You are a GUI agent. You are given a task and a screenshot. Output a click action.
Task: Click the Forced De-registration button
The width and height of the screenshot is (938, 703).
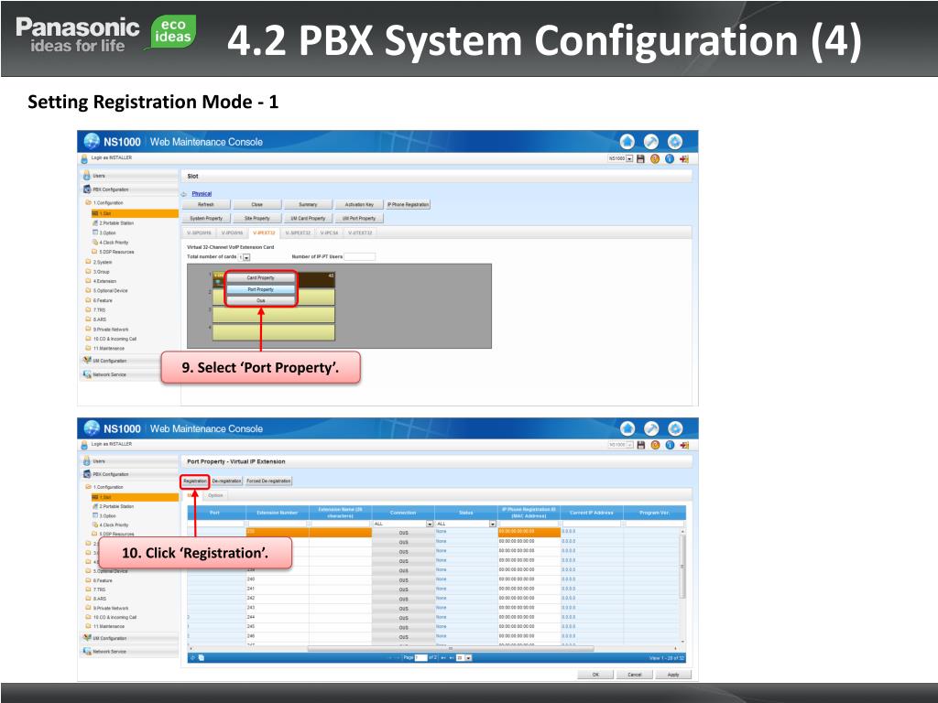click(x=268, y=481)
